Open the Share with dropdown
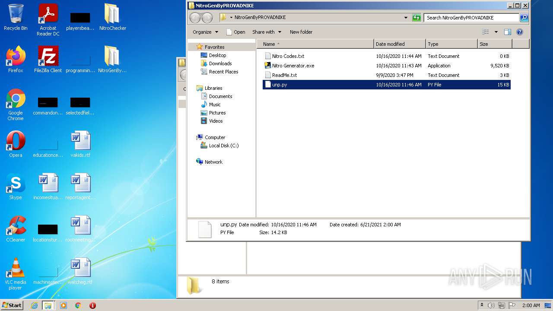Viewport: 553px width, 311px height. [x=267, y=32]
